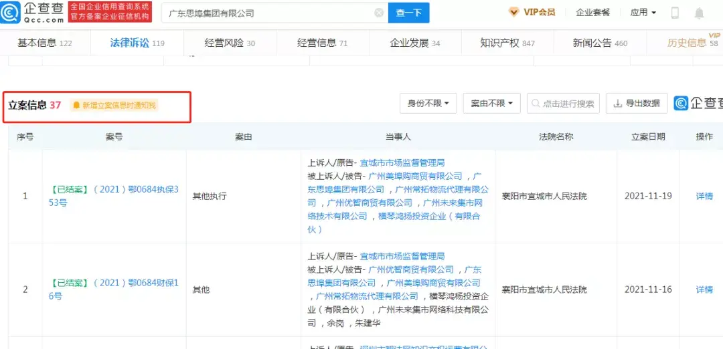Image resolution: width=723 pixels, height=349 pixels.
Task: Open the 案由不限 dropdown filter
Action: click(x=491, y=104)
